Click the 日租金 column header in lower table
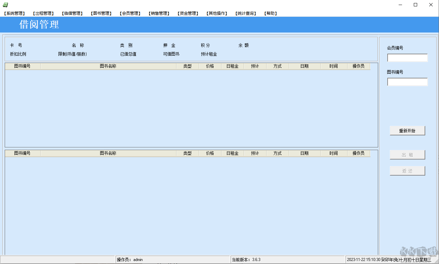The height and width of the screenshot is (264, 439). (232, 153)
